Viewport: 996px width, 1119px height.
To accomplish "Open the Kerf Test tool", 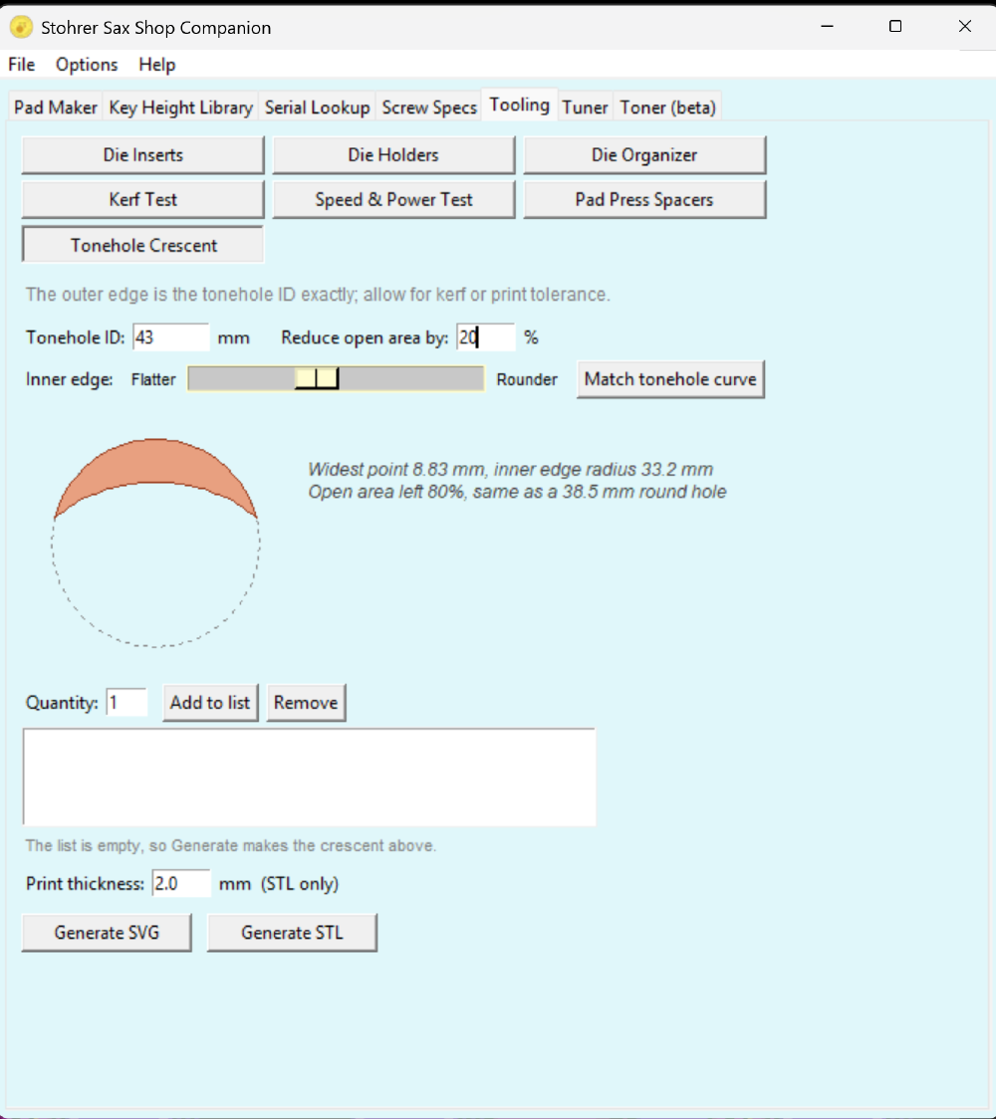I will tap(142, 200).
